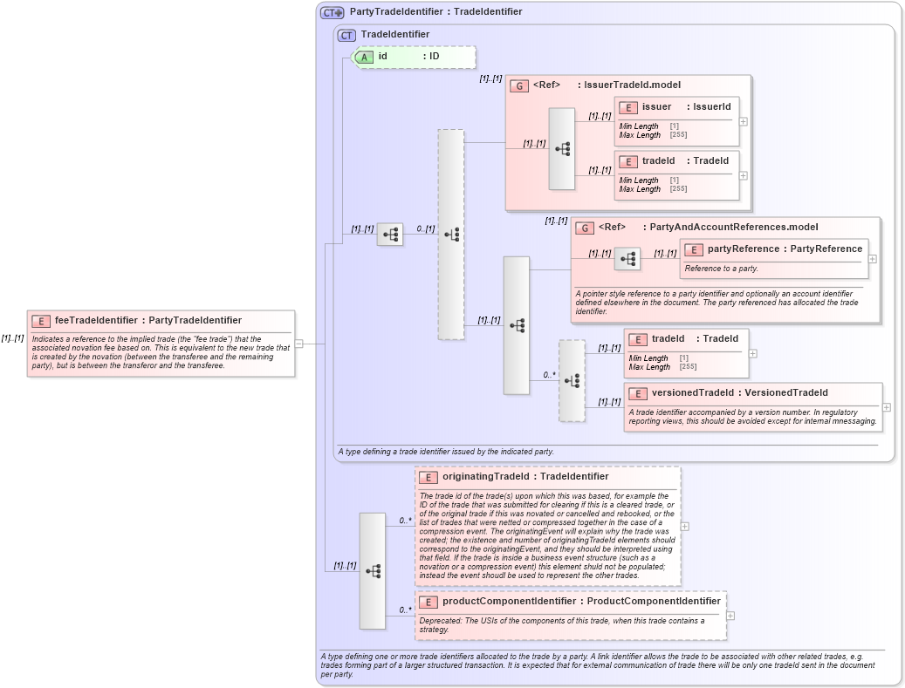Click the E icon of versionedTradeId

point(638,394)
